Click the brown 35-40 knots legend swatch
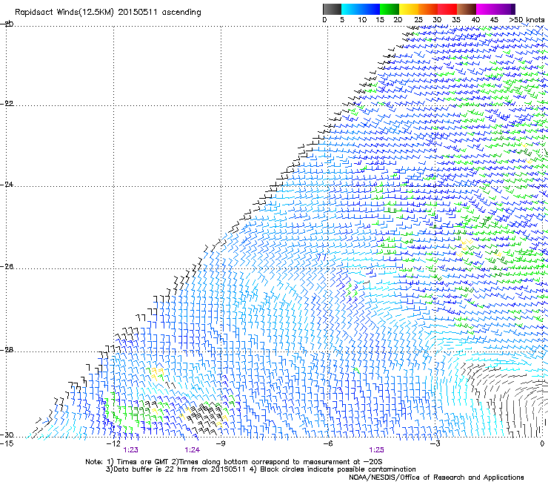 [467, 9]
